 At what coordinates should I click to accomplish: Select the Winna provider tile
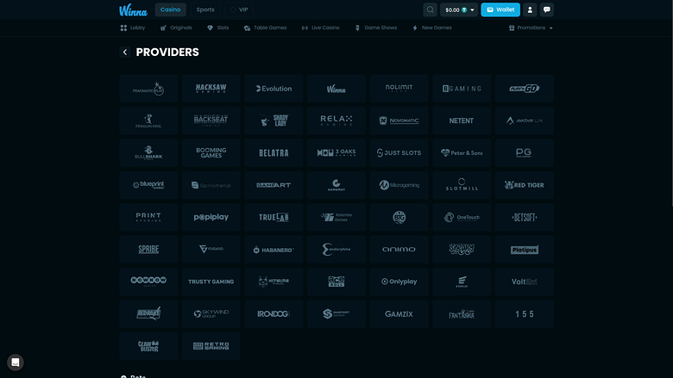pos(336,89)
